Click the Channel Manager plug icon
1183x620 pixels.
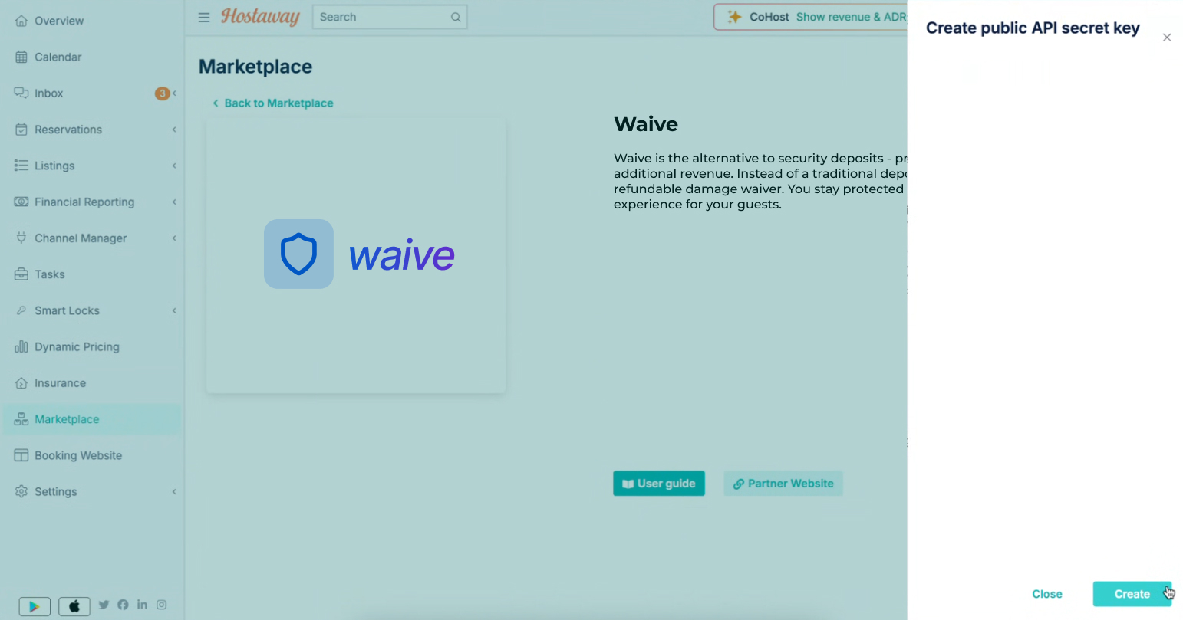click(21, 238)
